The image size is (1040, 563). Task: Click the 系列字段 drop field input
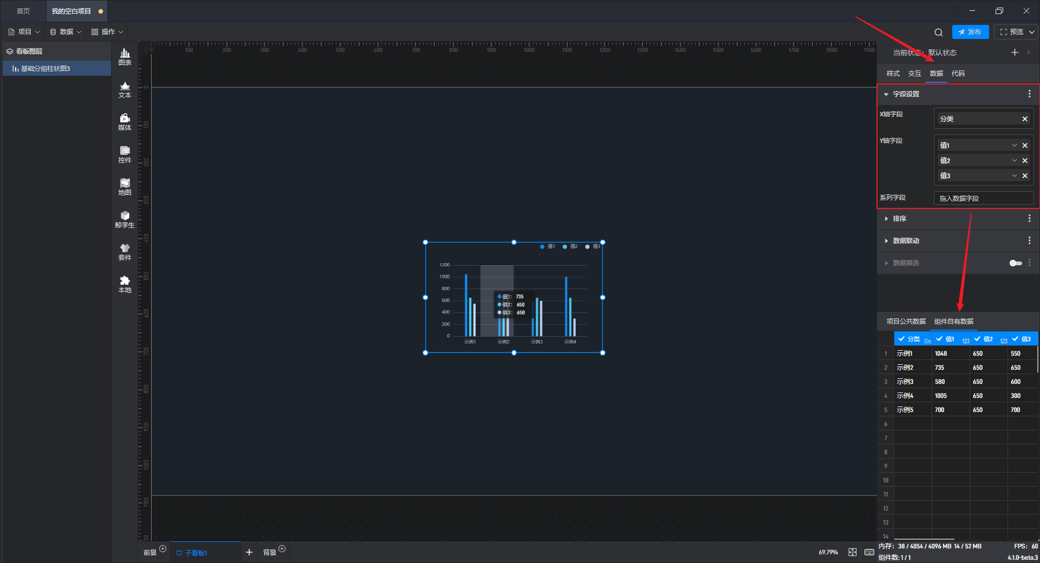click(x=983, y=199)
